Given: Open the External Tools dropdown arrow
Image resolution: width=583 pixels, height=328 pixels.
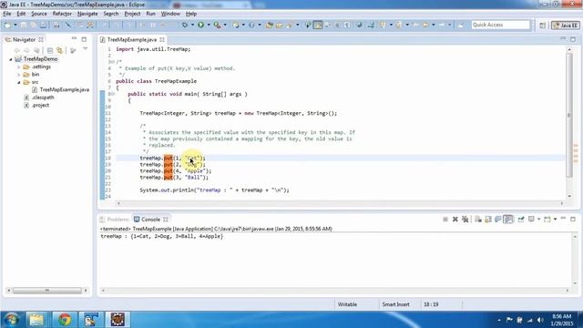Looking at the screenshot, I should 225,25.
